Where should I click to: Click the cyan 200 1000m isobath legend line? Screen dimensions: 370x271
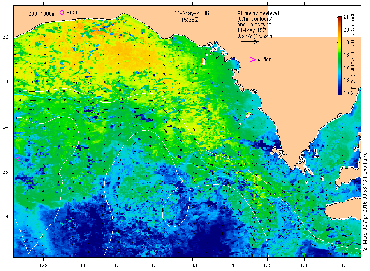35,17
